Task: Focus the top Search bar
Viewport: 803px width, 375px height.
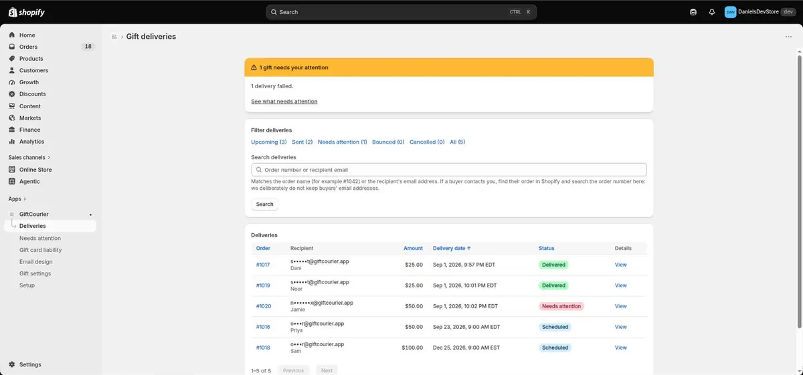Action: click(401, 12)
